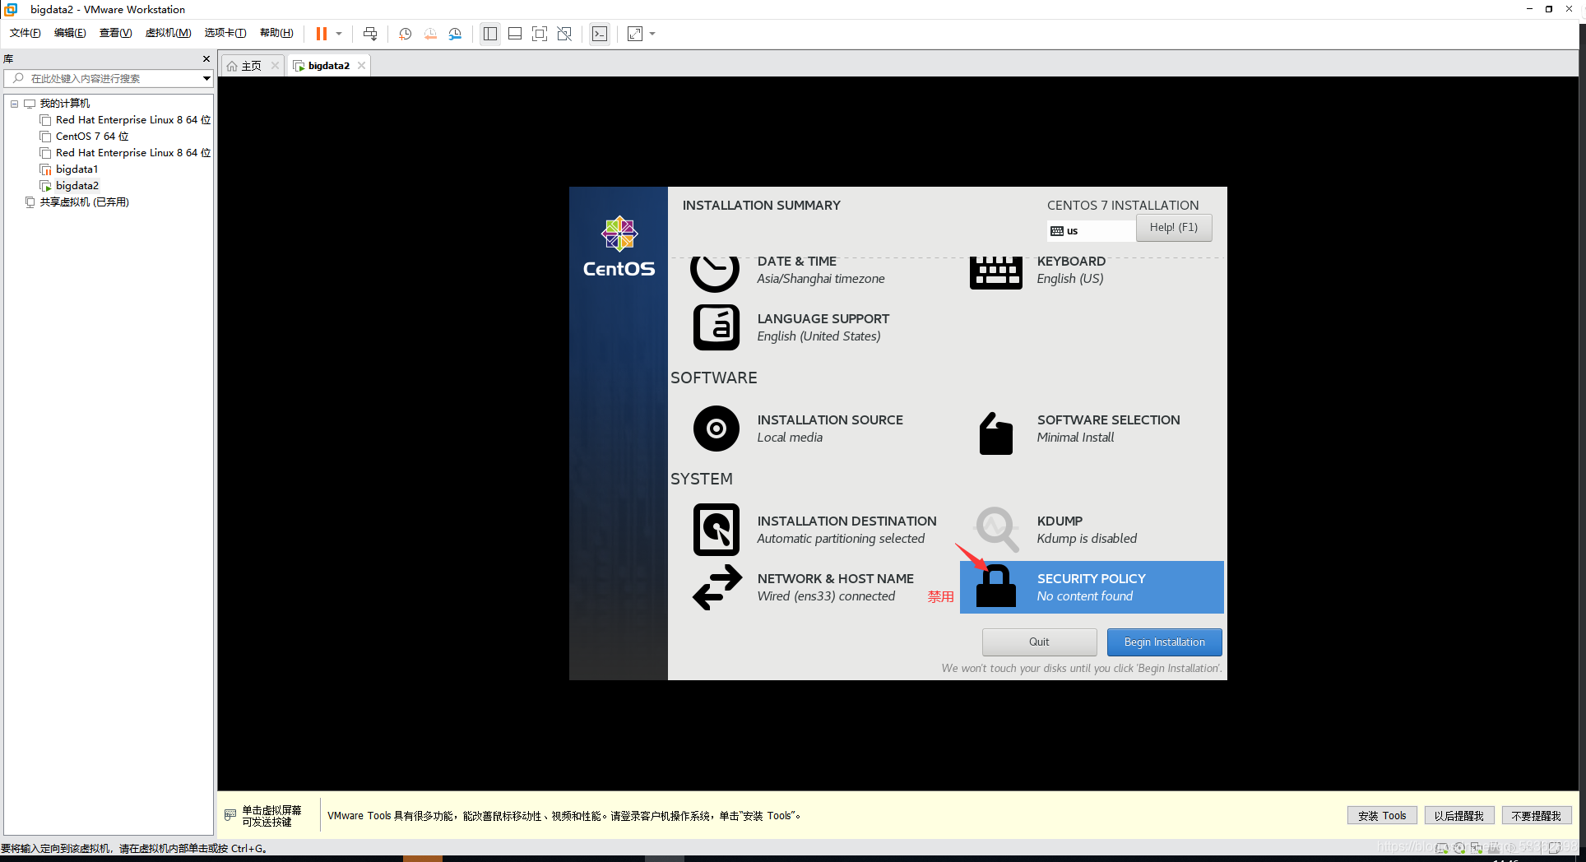Open INSTALLATION SOURCE disc icon
1586x862 pixels.
tap(716, 429)
